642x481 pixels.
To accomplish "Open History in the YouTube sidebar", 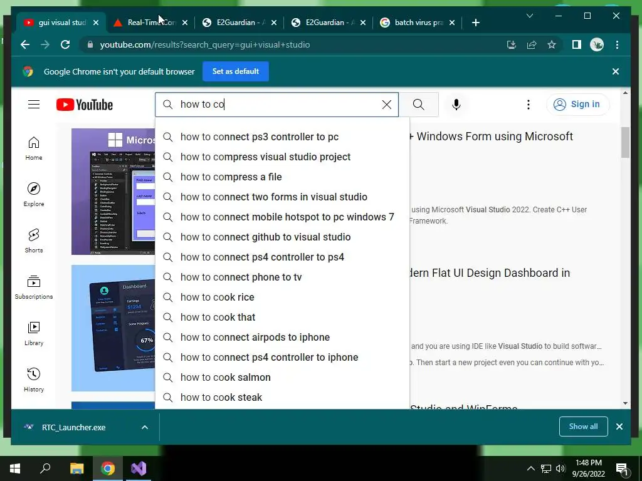I will tap(34, 380).
